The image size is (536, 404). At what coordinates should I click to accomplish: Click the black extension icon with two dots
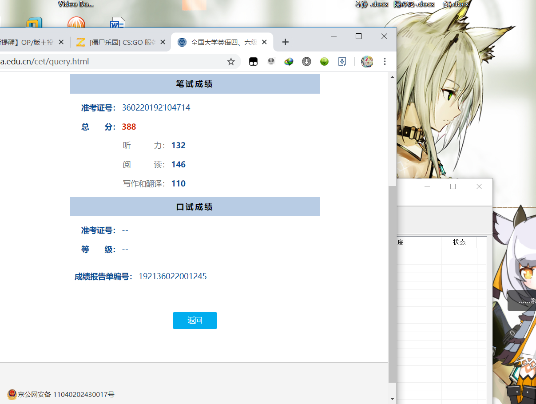tap(253, 62)
